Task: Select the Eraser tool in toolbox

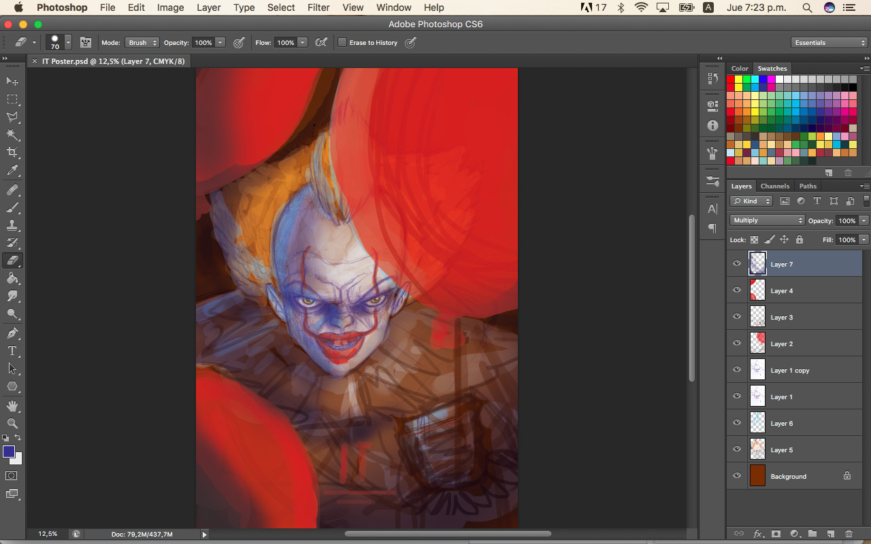Action: point(12,260)
